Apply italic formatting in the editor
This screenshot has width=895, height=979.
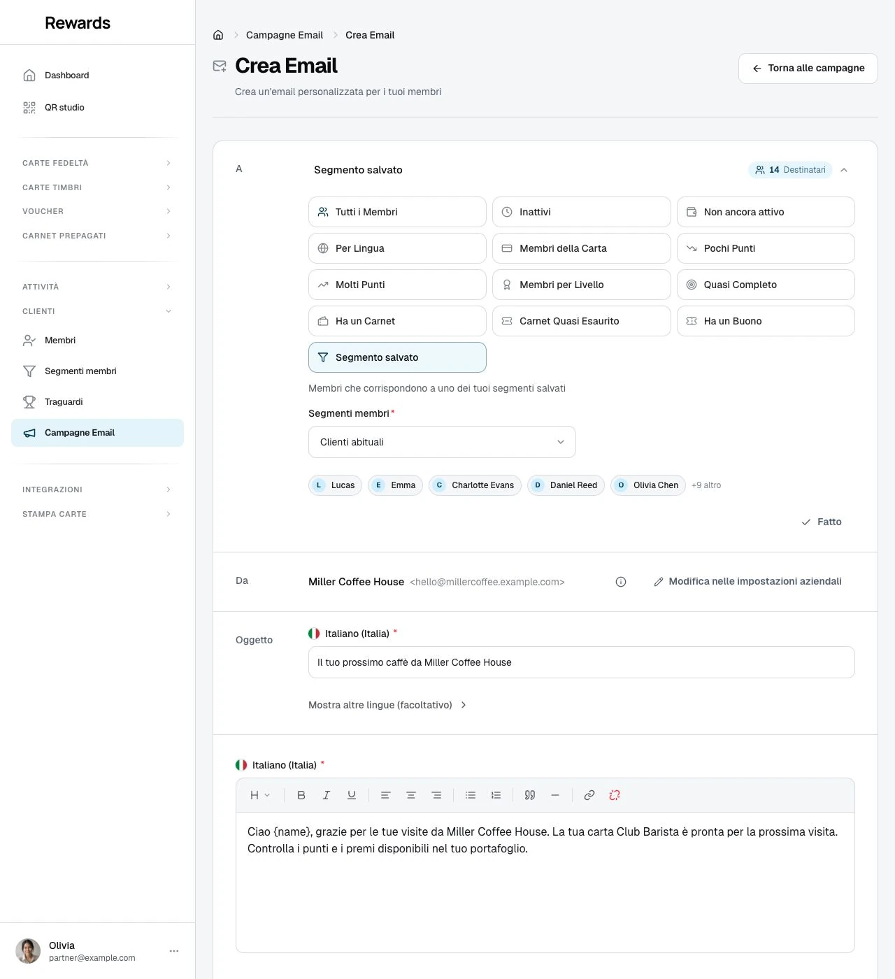(x=327, y=795)
